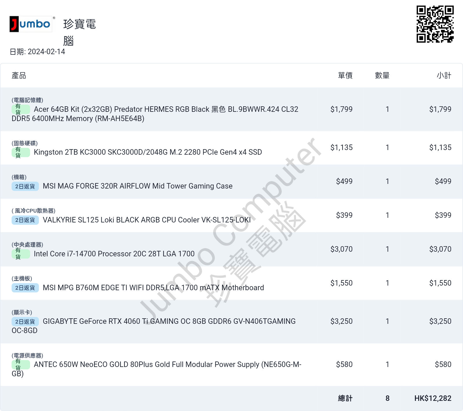This screenshot has width=463, height=411.
Task: Click the ANTEC 650W NeoECO GOLD product name
Action: point(156,369)
